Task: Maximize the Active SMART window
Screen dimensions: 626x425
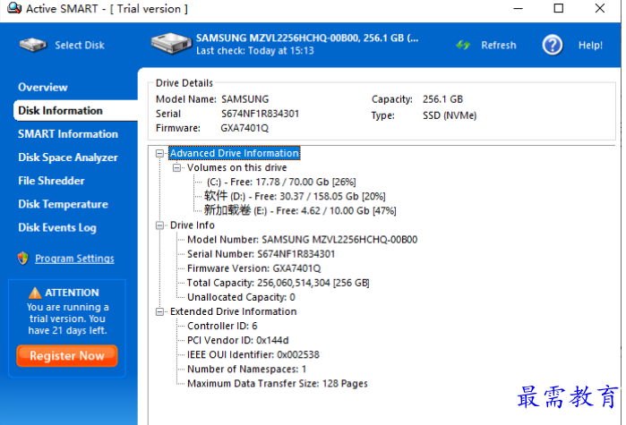Action: 559,8
